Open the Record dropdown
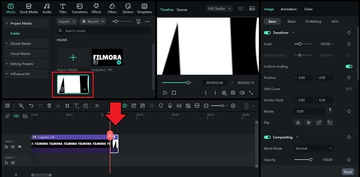The width and height of the screenshot is (360, 177). click(93, 21)
